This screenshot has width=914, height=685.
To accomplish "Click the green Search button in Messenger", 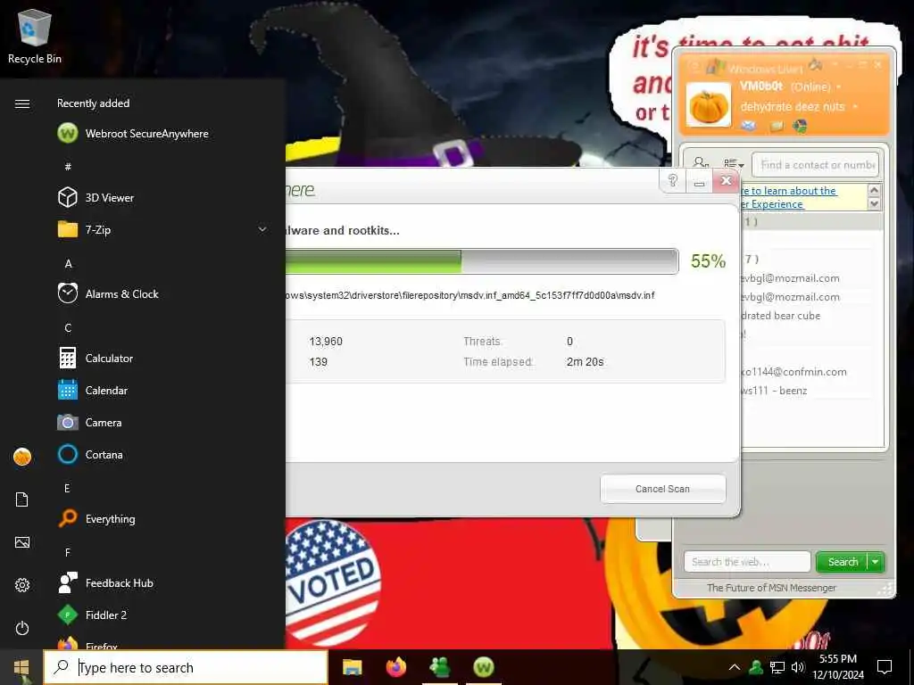I will pos(843,562).
